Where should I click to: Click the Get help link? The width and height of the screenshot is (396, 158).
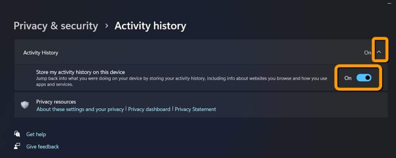36,134
